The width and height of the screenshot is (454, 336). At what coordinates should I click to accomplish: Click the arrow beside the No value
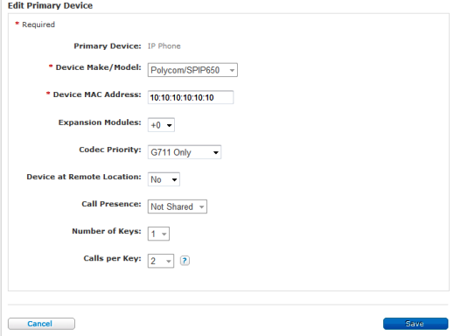click(174, 179)
